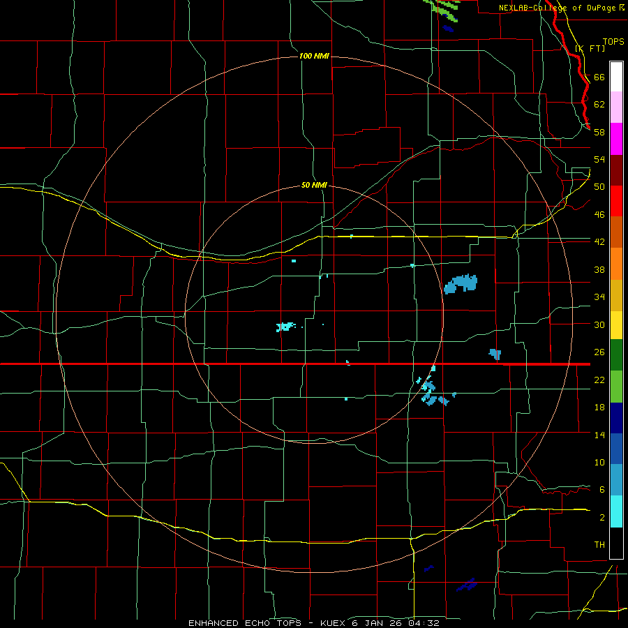Image resolution: width=628 pixels, height=628 pixels.
Task: Click the 'KUEX' radar site identifier
Action: [x=334, y=623]
